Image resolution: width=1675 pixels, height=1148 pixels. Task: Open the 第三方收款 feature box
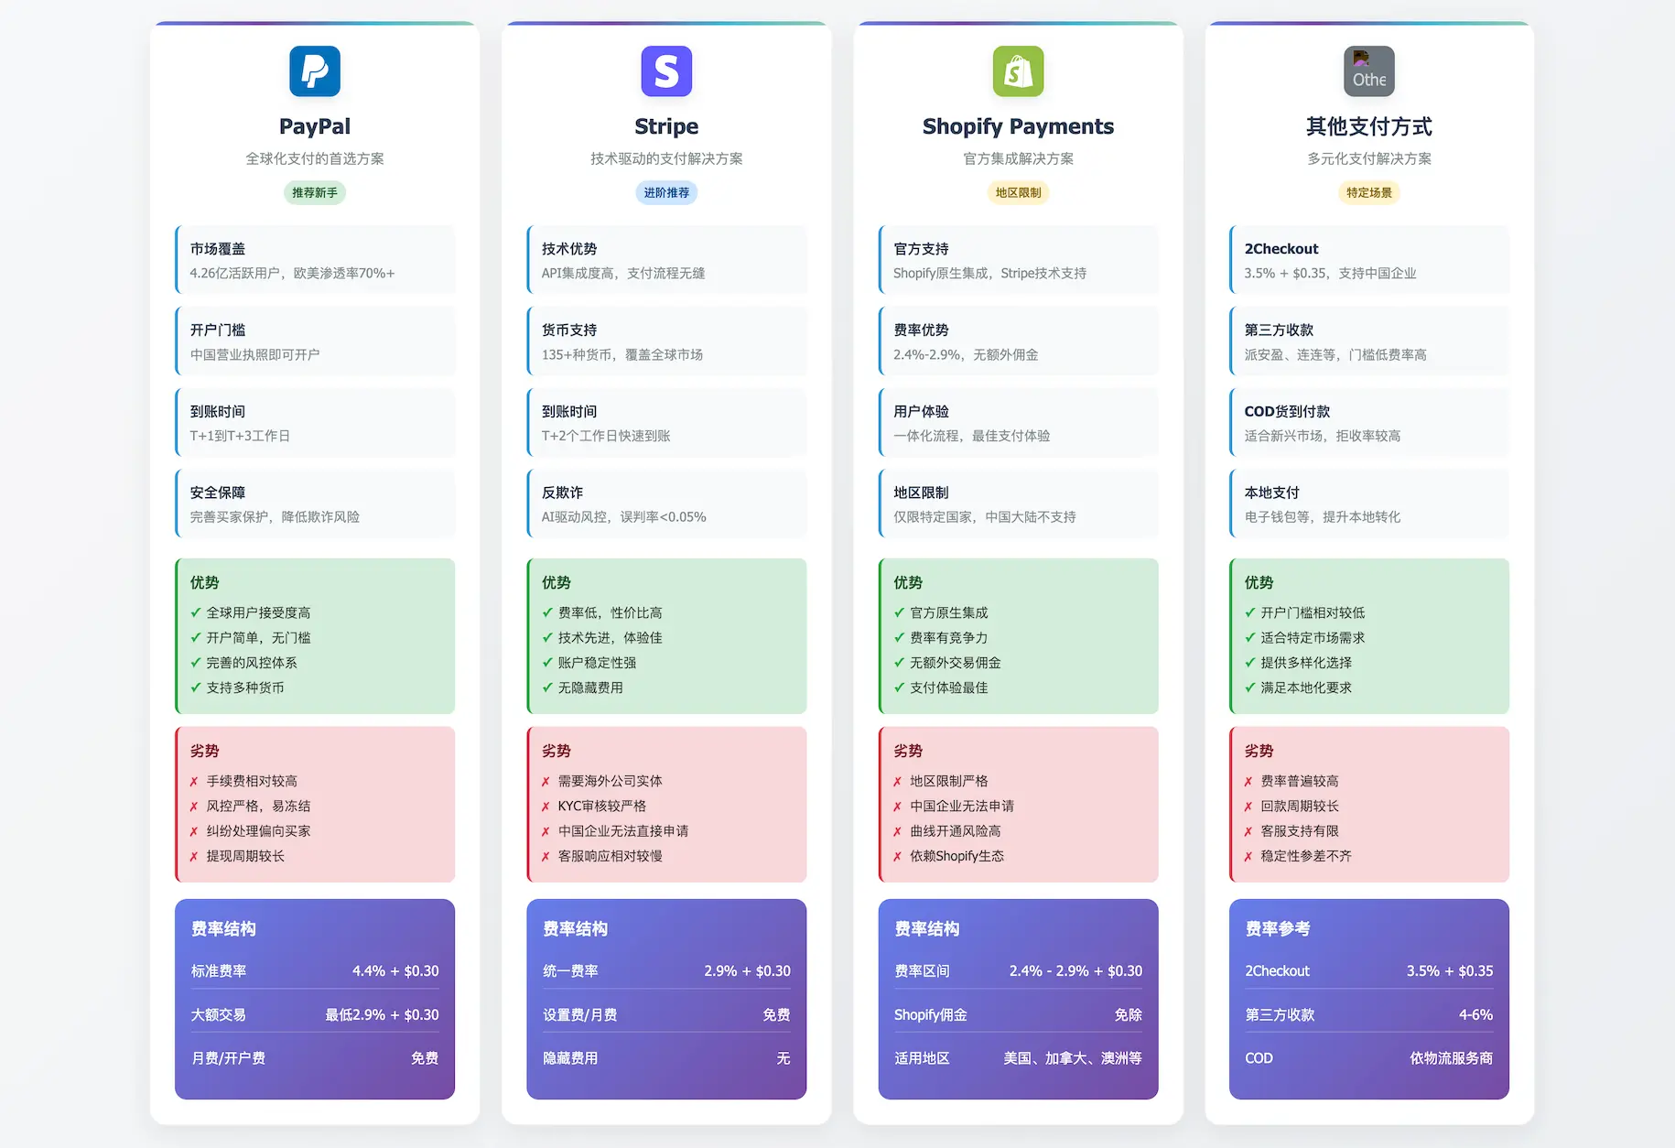point(1369,341)
